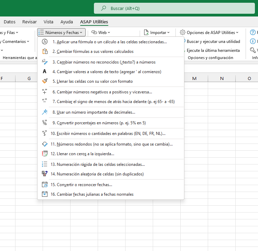Click minus-sign icon for signo de menos
258x251 pixels.
45,101
